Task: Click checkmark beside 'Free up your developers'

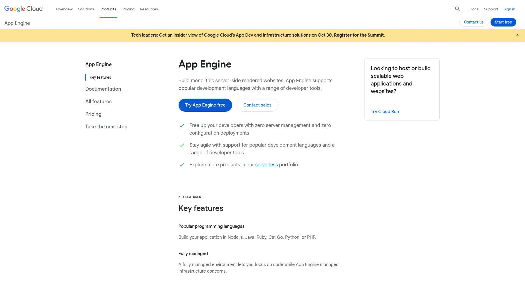Action: (182, 126)
